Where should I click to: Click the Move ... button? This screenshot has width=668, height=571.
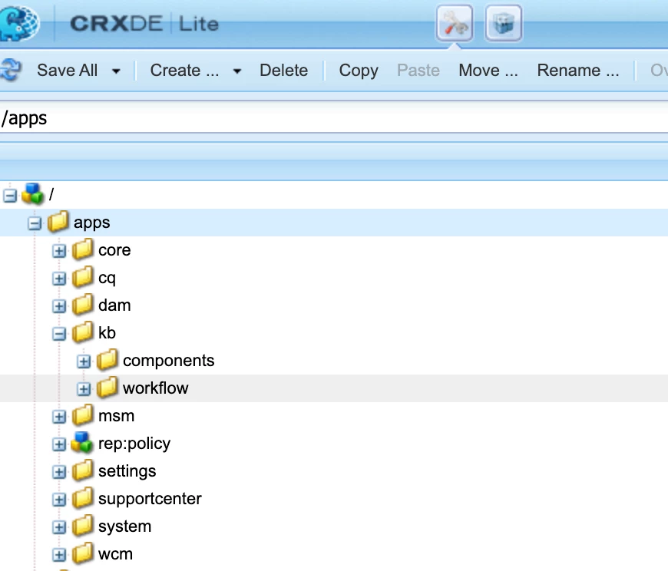pos(488,71)
